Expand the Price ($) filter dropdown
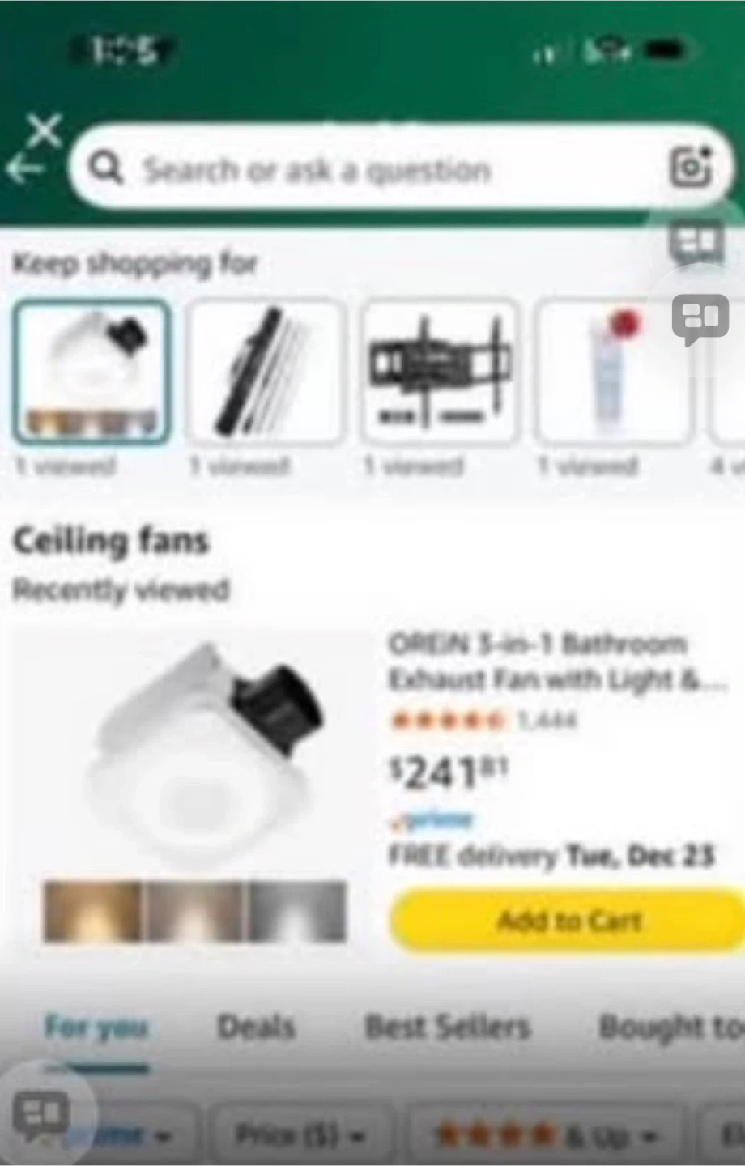Screen dimensions: 745x1166 coord(300,1134)
